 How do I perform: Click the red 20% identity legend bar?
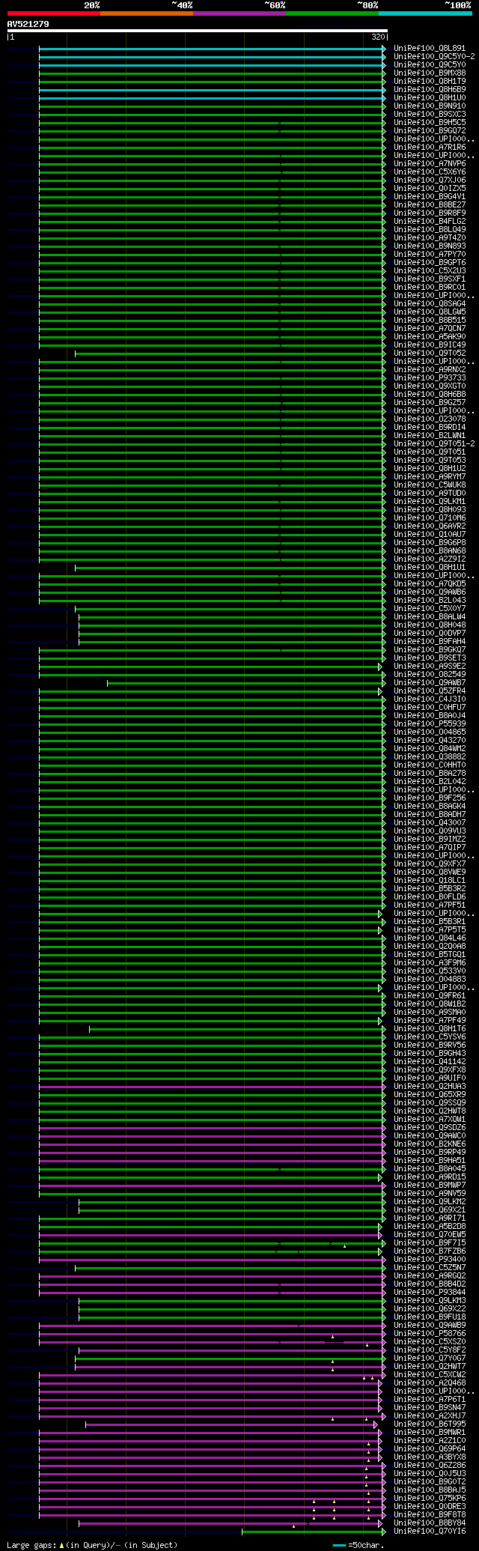pos(53,13)
